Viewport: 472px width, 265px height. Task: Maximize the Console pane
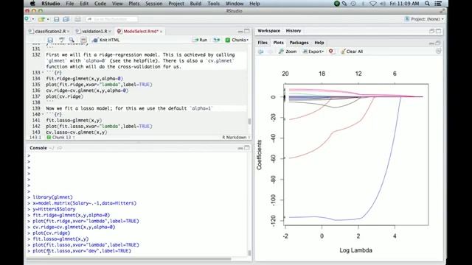click(x=247, y=148)
